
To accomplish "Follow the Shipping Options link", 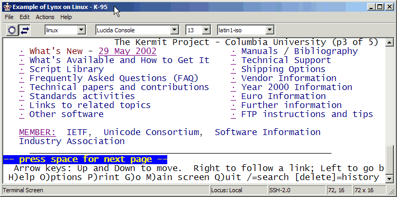I will (x=283, y=69).
